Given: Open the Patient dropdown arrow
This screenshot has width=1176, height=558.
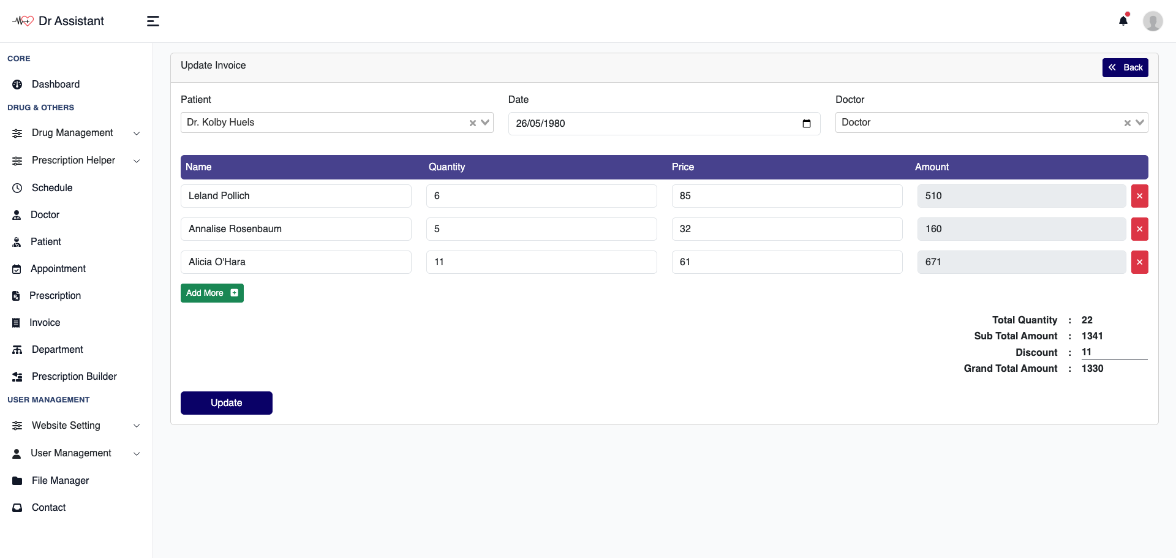Looking at the screenshot, I should [x=485, y=123].
